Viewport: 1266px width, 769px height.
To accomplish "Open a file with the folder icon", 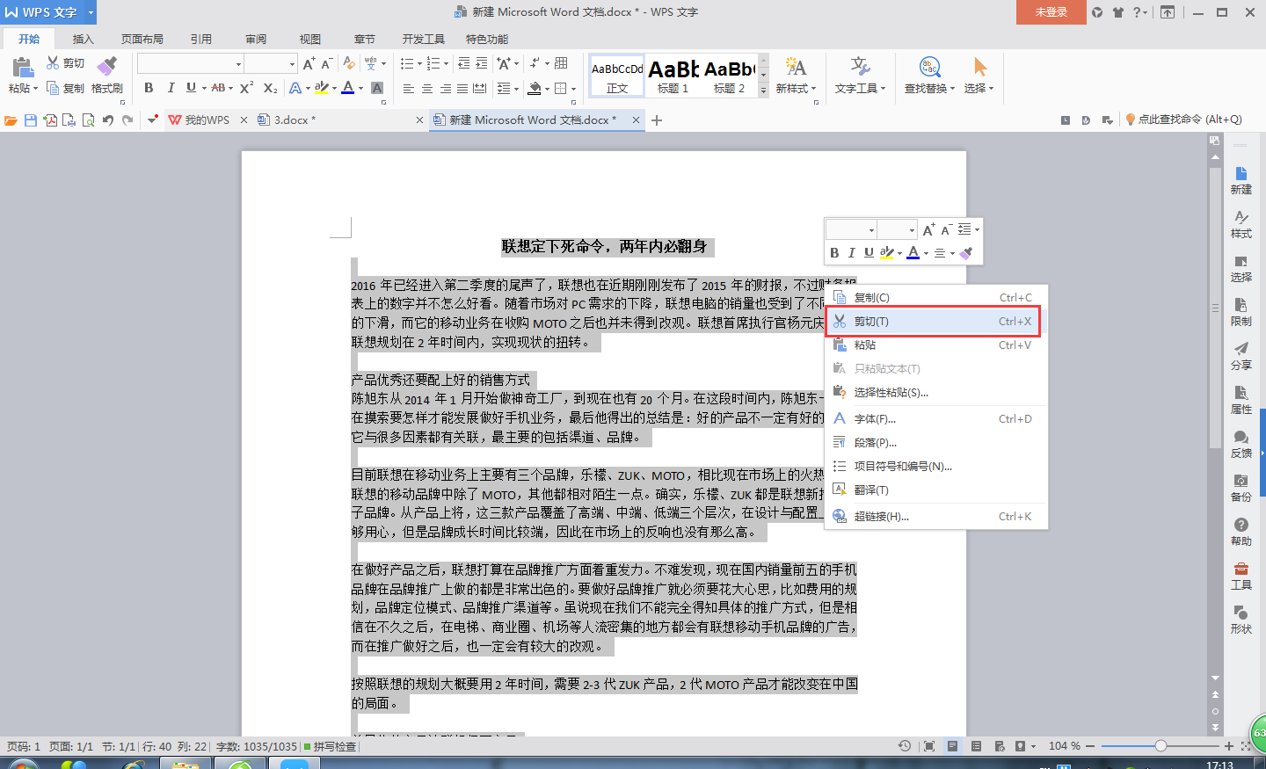I will (11, 120).
